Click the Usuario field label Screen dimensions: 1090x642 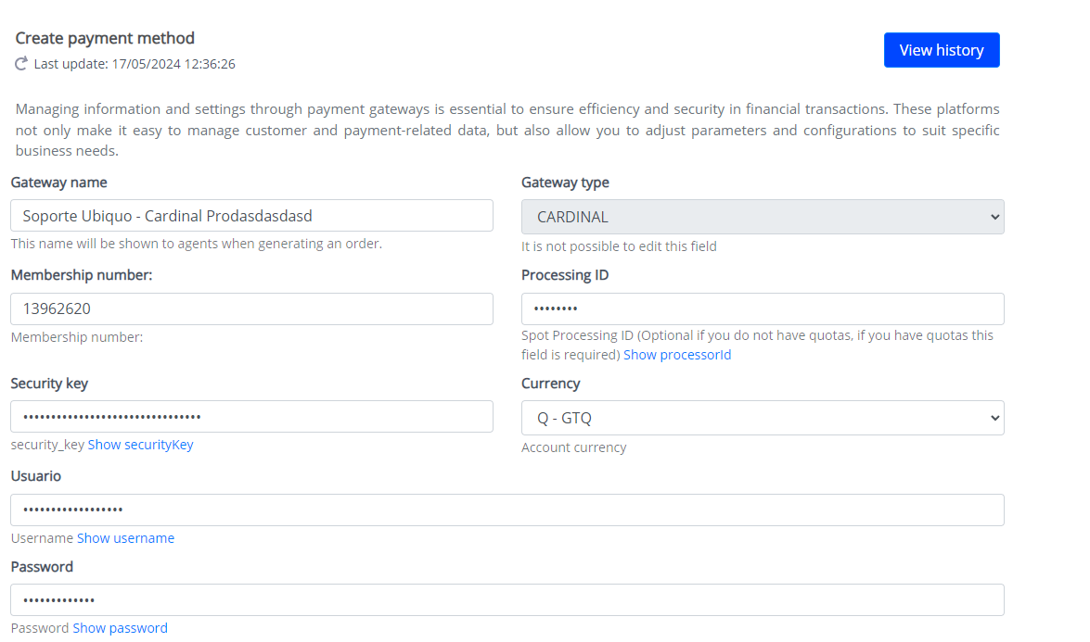36,475
